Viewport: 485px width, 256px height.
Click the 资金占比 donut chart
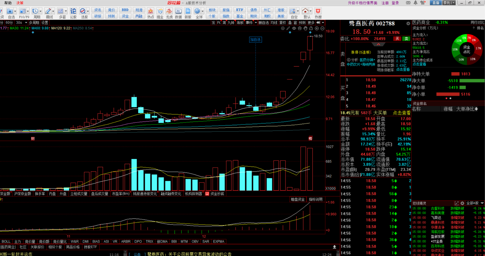pos(466,49)
